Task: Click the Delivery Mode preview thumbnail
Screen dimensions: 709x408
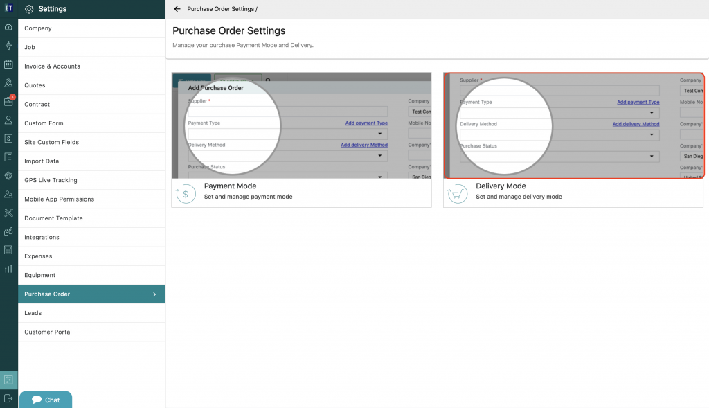Action: 574,125
